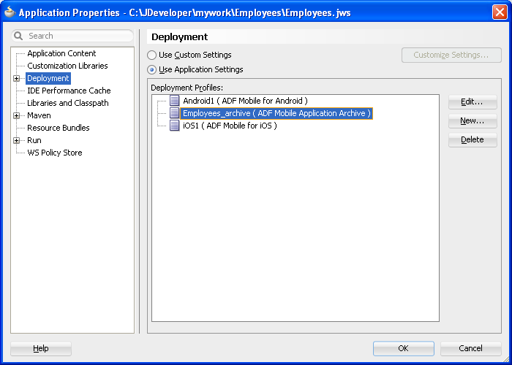Delete the selected deployment profile

[473, 140]
